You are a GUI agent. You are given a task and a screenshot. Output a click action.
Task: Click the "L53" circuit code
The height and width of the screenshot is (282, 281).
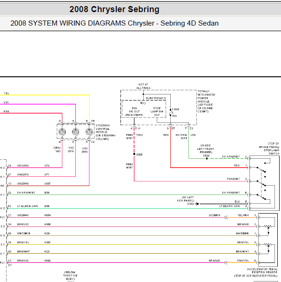(x=193, y=135)
